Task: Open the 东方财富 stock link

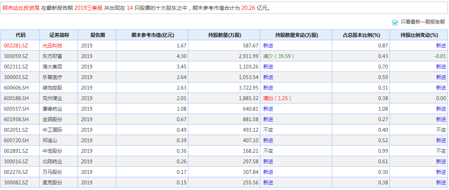Action: coord(52,56)
